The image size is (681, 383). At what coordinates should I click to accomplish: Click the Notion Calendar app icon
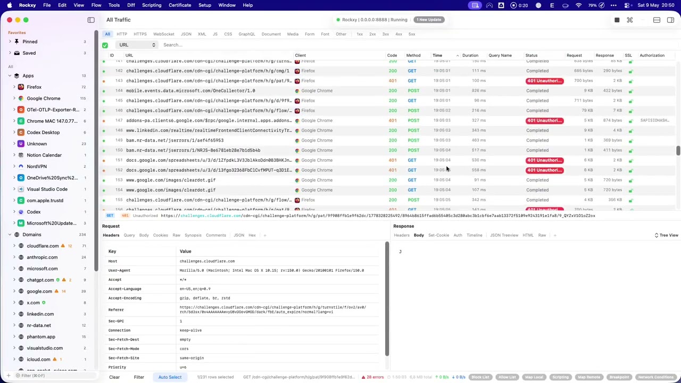tap(21, 155)
